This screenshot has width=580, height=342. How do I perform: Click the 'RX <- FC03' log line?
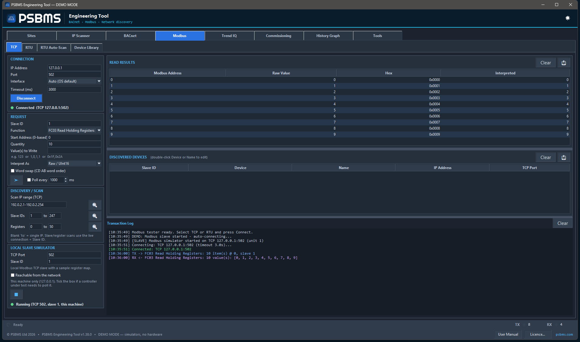203,258
